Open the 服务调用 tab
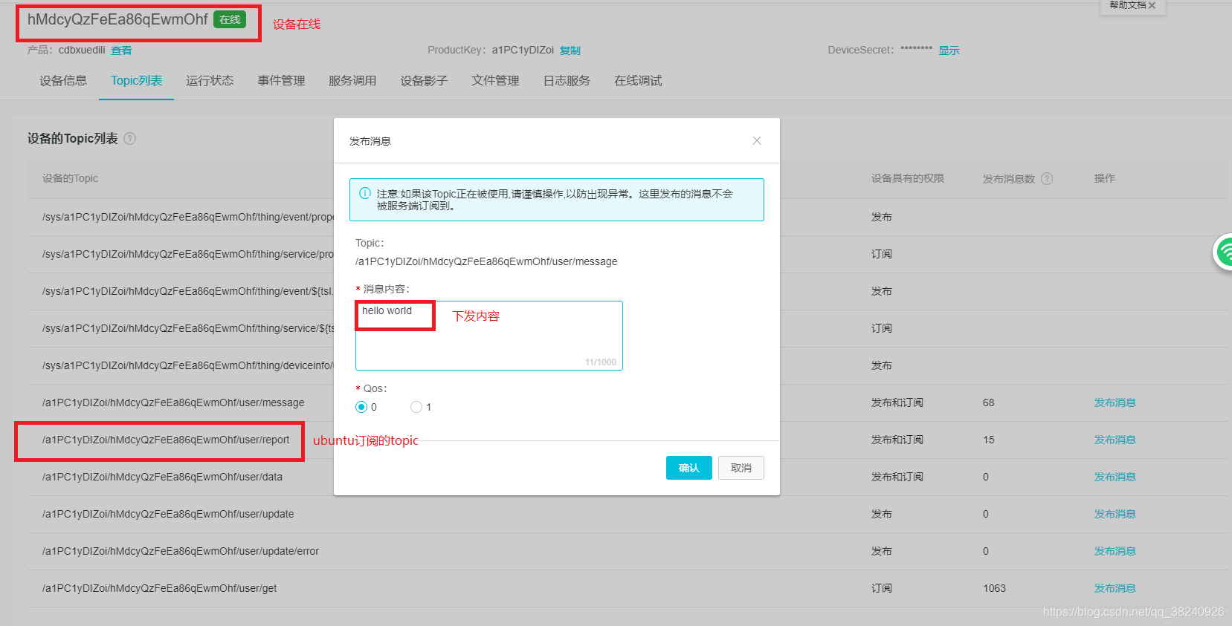The height and width of the screenshot is (626, 1232). click(352, 80)
